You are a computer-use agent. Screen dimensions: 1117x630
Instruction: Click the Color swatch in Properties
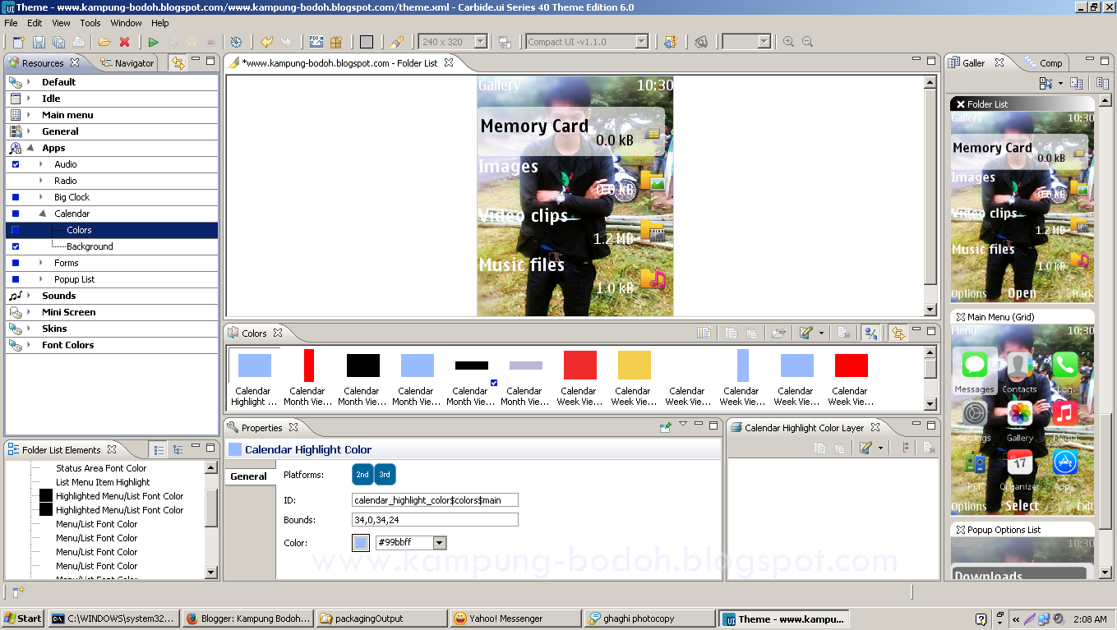(x=361, y=543)
